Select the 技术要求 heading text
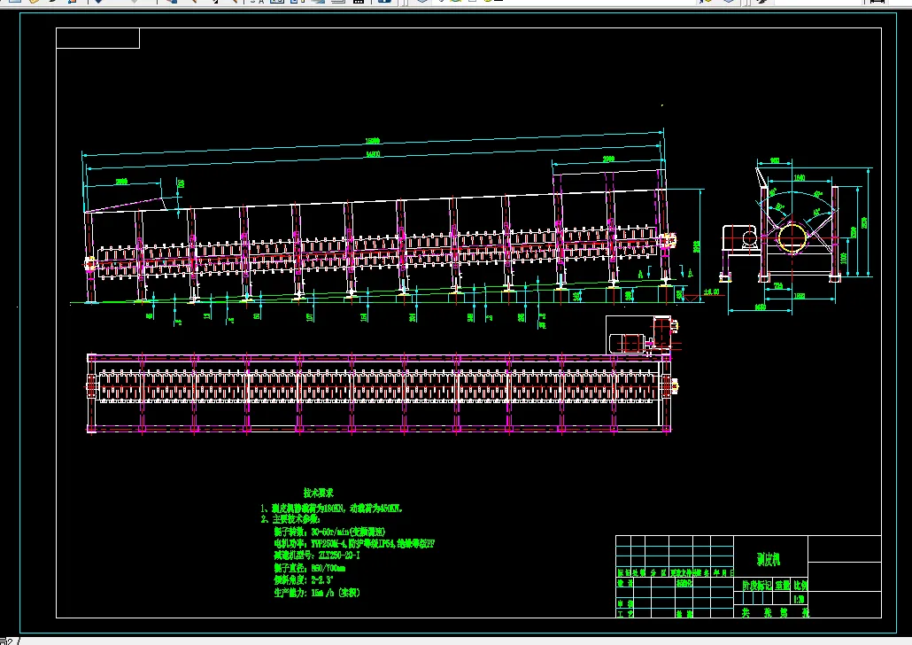Screen dimensions: 912x645 318,493
